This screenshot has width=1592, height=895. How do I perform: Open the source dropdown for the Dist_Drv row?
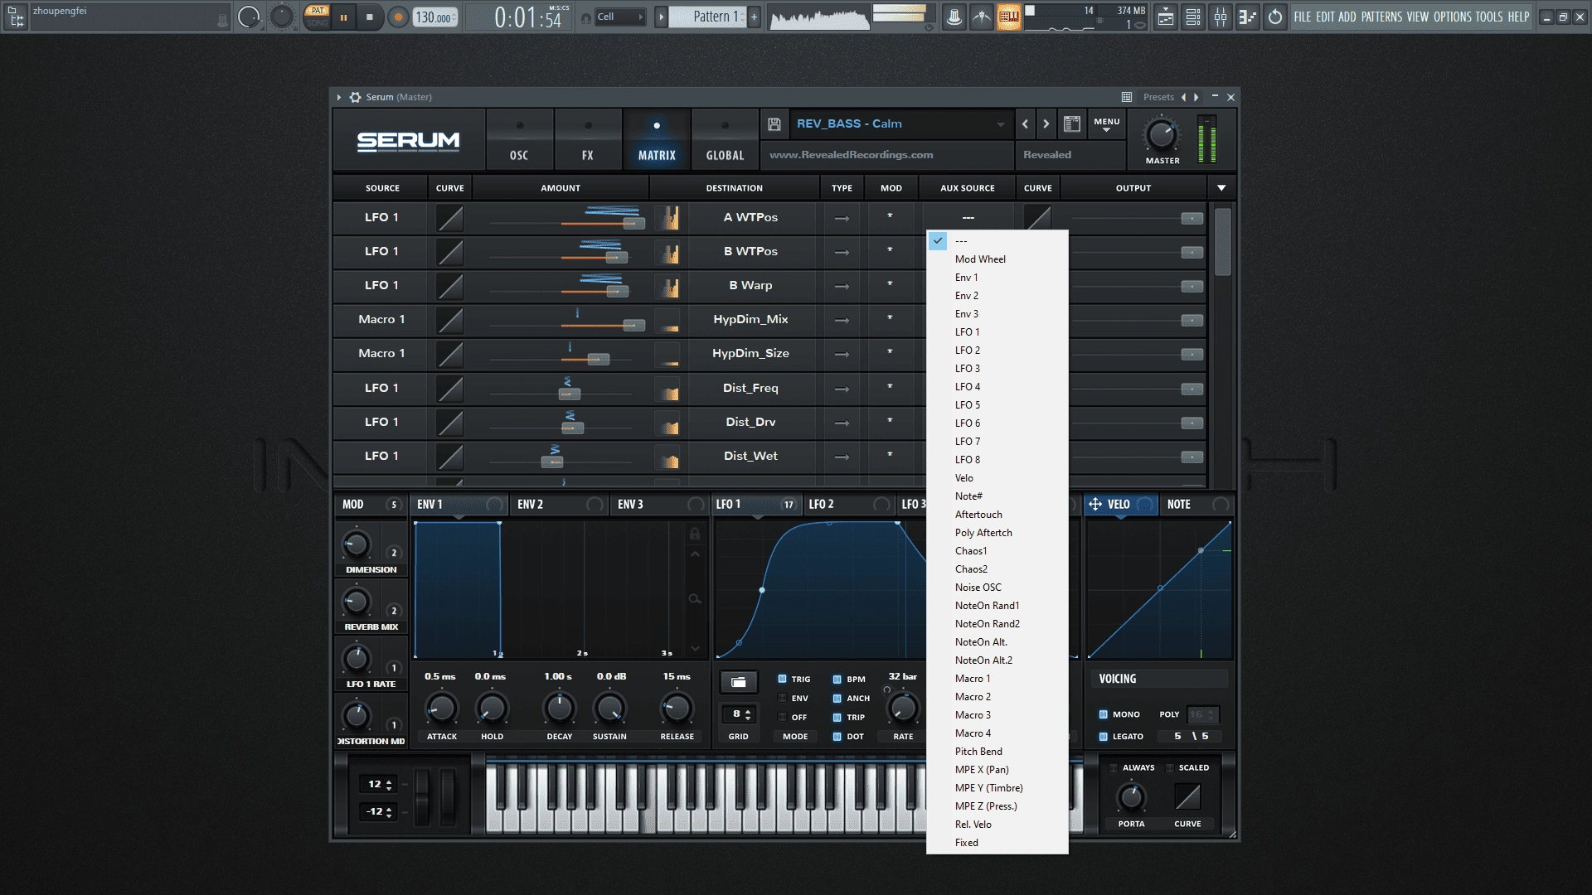pyautogui.click(x=381, y=423)
